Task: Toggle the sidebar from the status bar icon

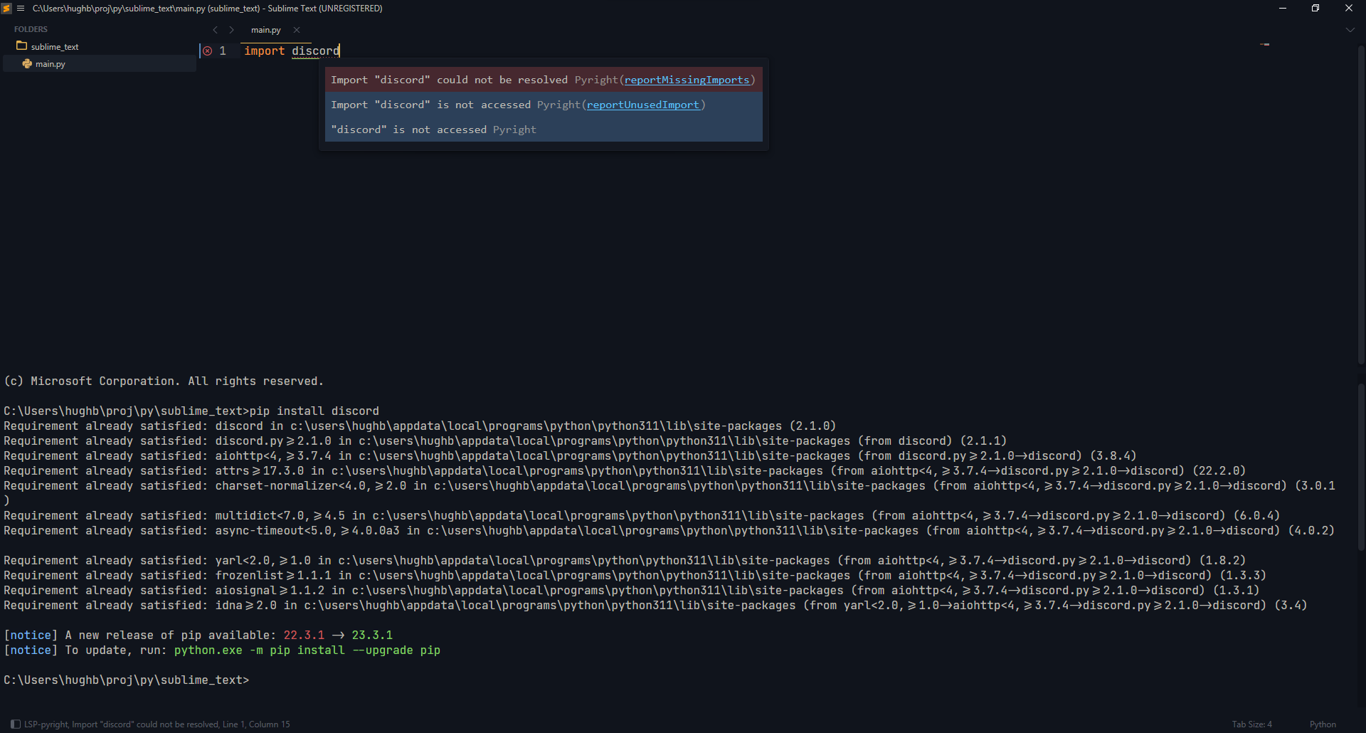Action: click(x=15, y=724)
